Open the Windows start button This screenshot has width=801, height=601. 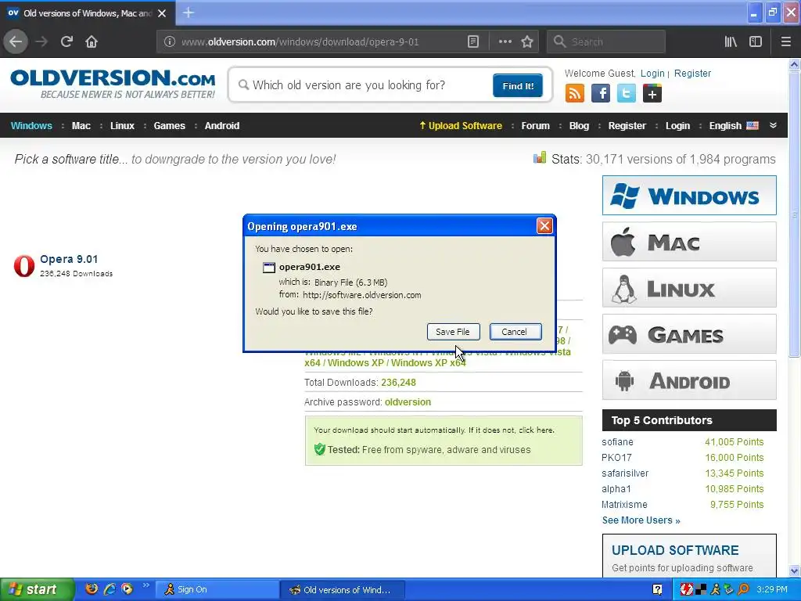pyautogui.click(x=37, y=589)
